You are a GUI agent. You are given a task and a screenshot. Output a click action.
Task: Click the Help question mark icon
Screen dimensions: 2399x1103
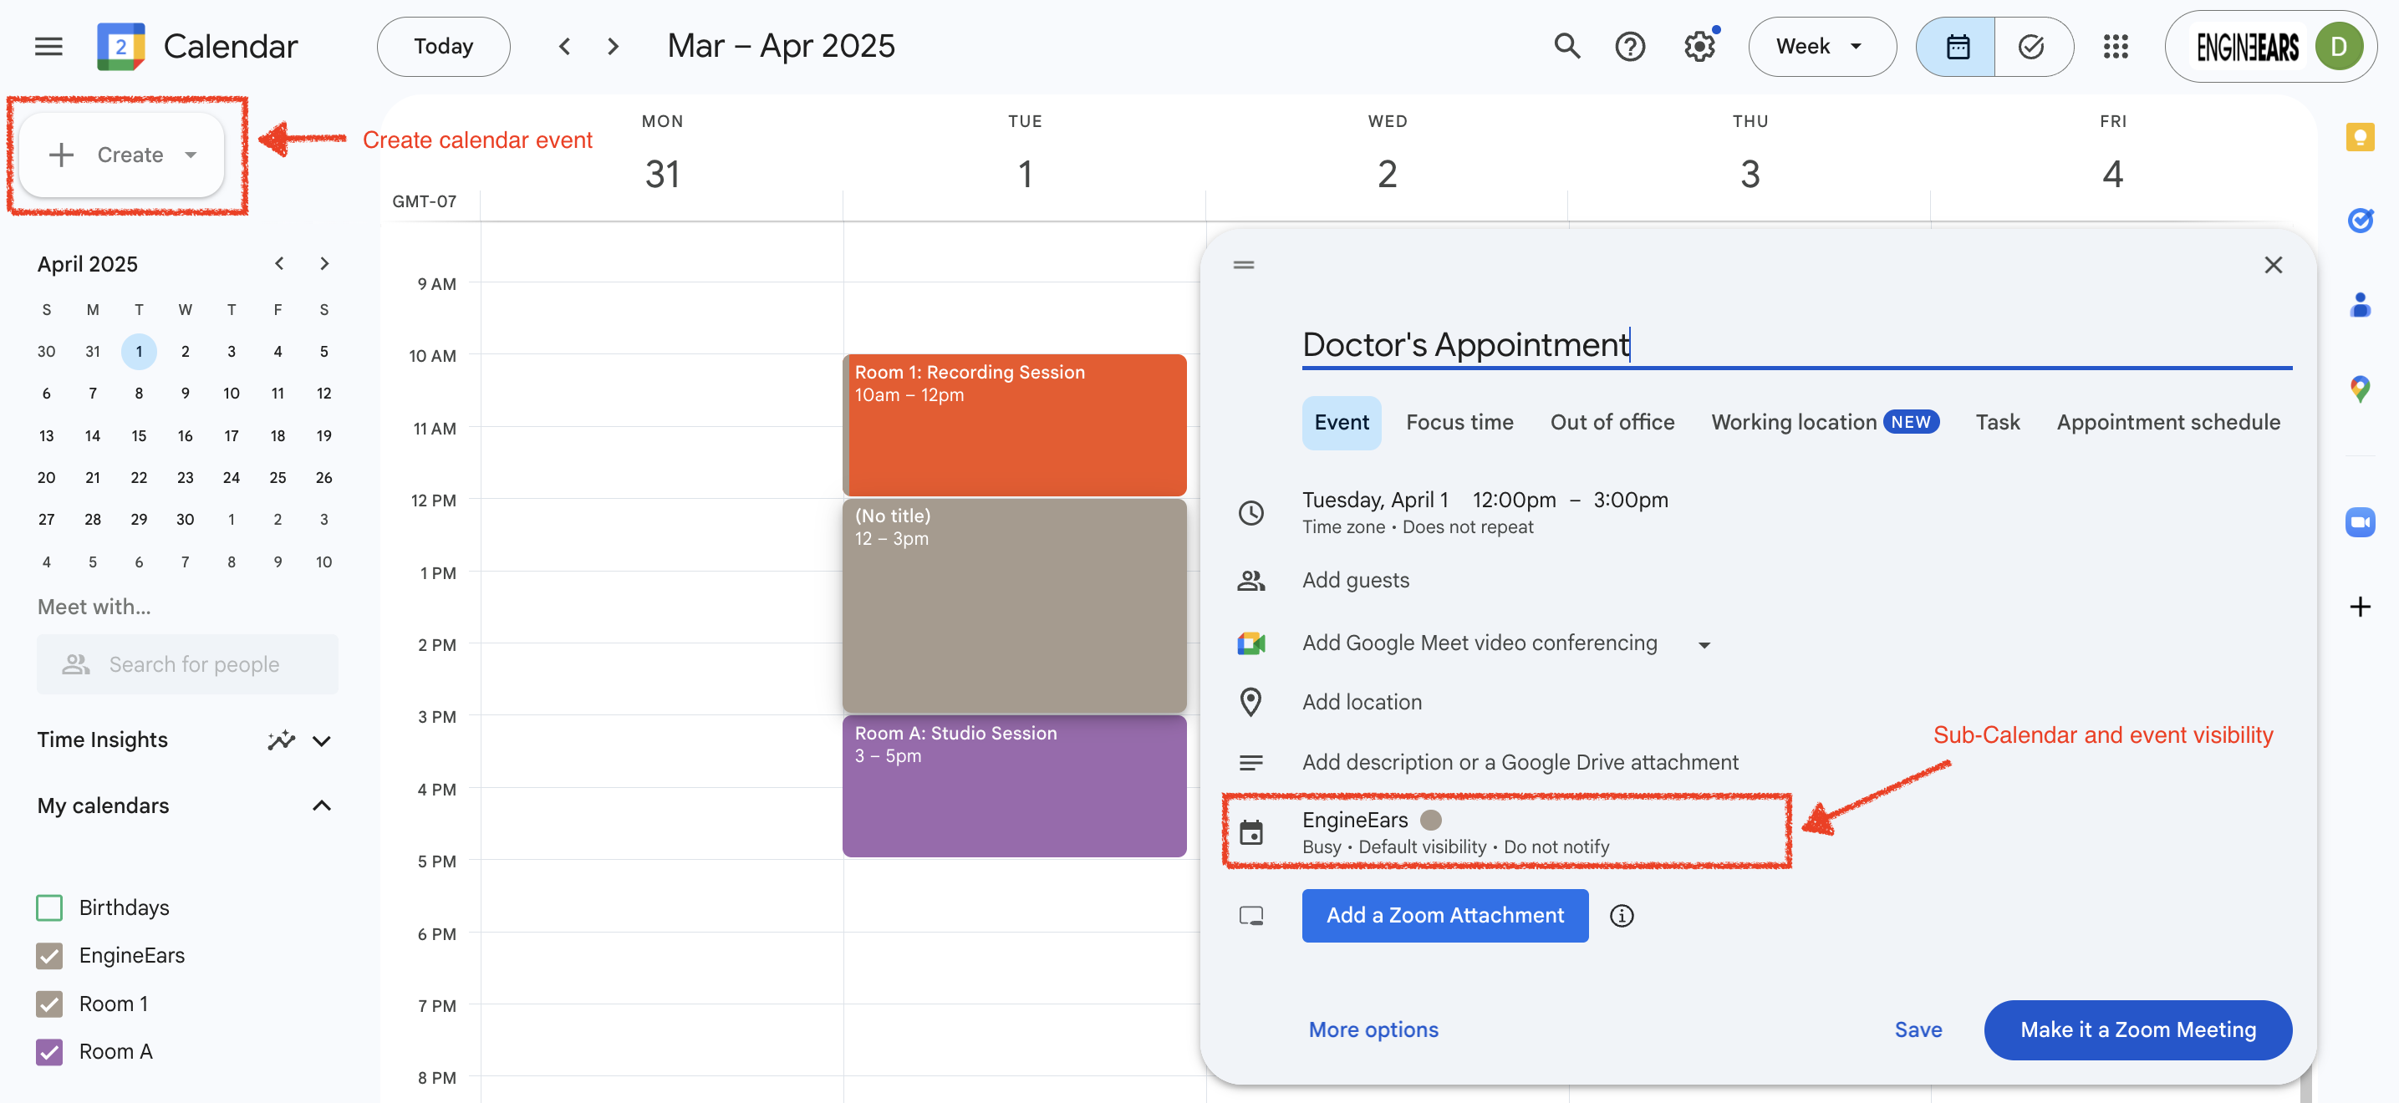pos(1630,47)
